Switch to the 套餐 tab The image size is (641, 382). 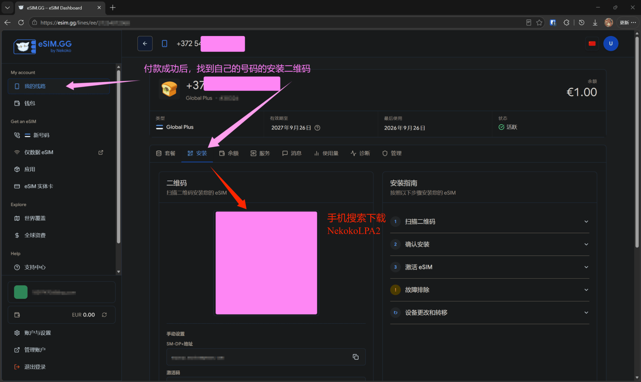click(x=166, y=153)
